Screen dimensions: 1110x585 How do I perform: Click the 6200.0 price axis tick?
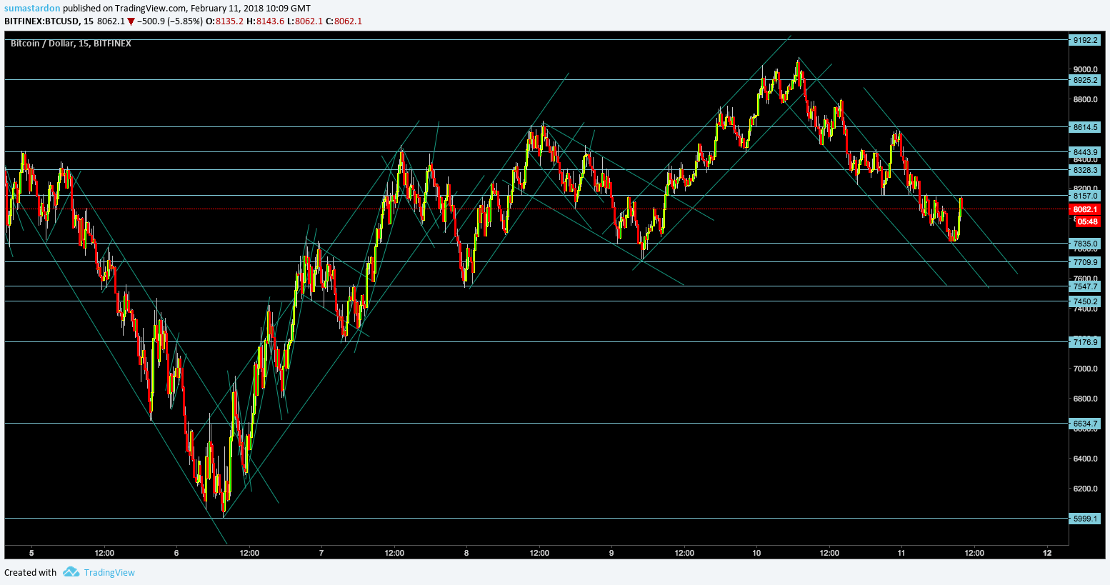(1085, 489)
